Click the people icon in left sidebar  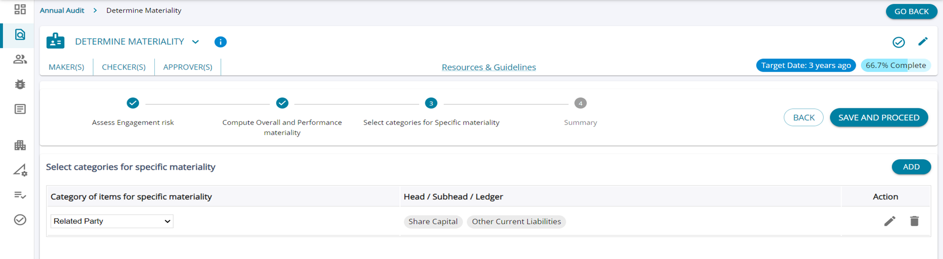[x=20, y=59]
